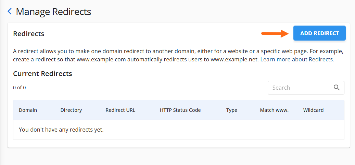Click the '0 of 0' results counter
The height and width of the screenshot is (165, 355).
click(x=19, y=88)
